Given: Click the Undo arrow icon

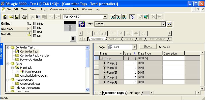Looking at the screenshot, I should pos(52,17).
